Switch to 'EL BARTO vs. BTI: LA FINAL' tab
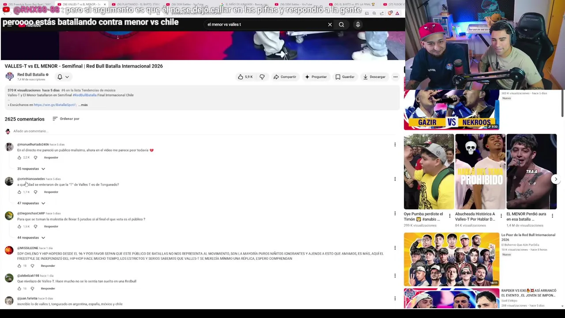 click(353, 4)
